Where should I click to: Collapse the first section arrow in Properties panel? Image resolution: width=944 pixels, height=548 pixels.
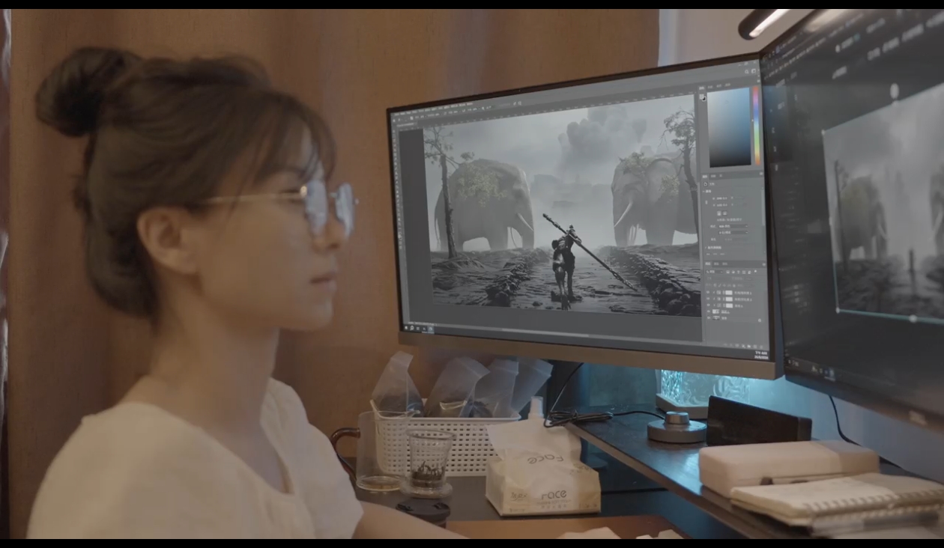(704, 191)
